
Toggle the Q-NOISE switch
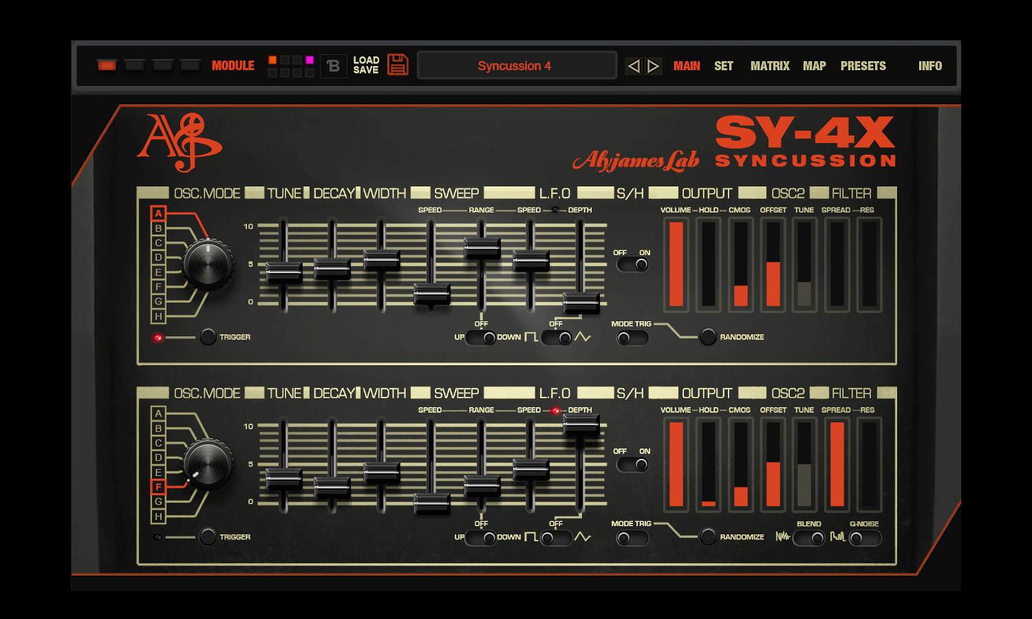click(x=865, y=539)
